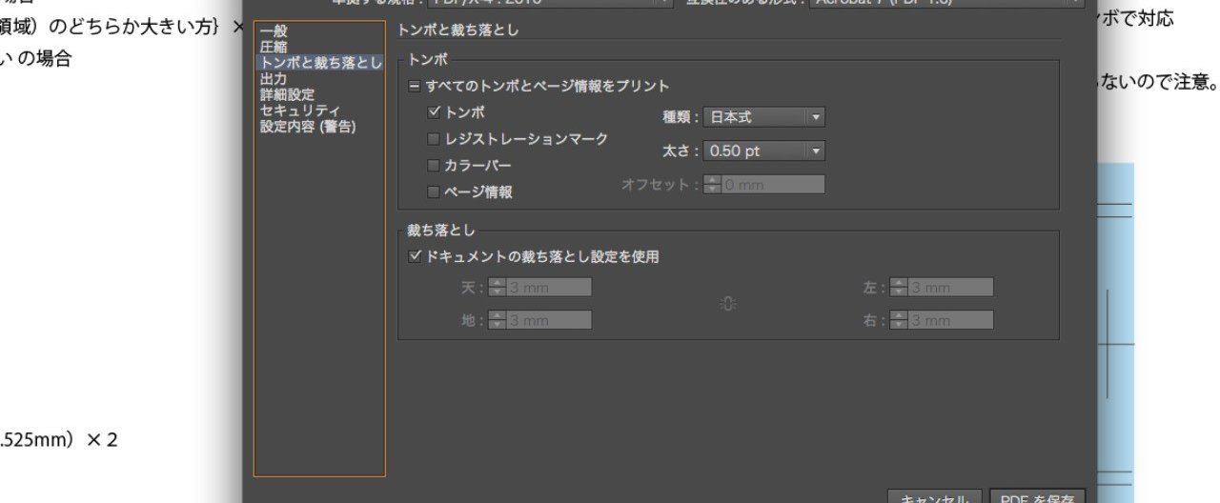The height and width of the screenshot is (503, 1220).
Task: Click the トンボと裁ち落とし panel heading
Action: (x=457, y=30)
